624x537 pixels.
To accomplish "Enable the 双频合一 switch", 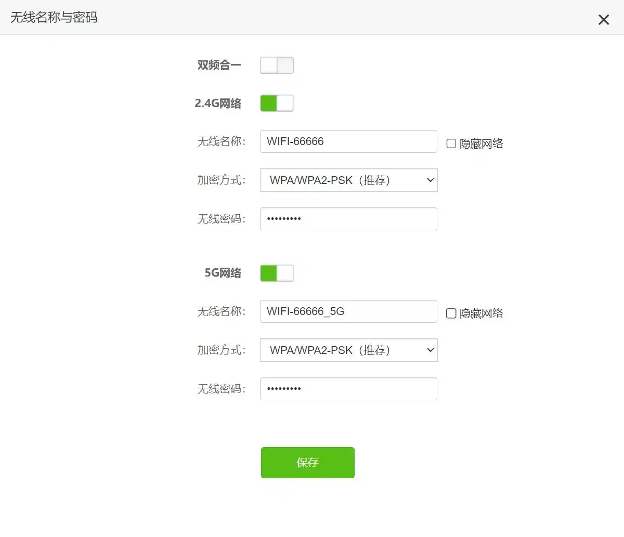I will 277,66.
